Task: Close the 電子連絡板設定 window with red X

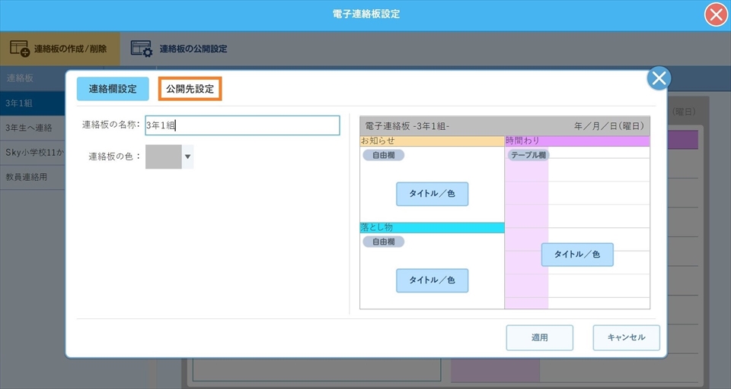Action: tap(715, 15)
